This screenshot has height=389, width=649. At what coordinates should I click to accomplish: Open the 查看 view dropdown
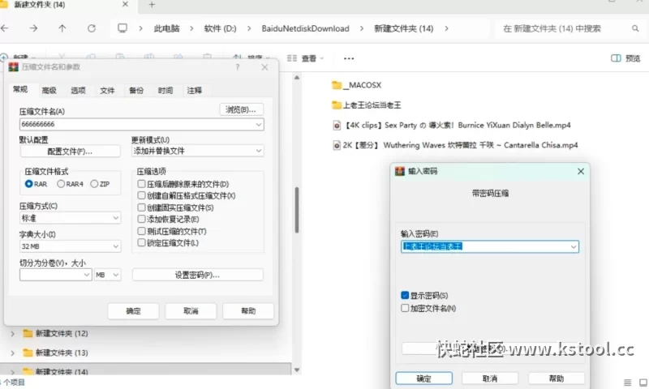click(x=306, y=58)
